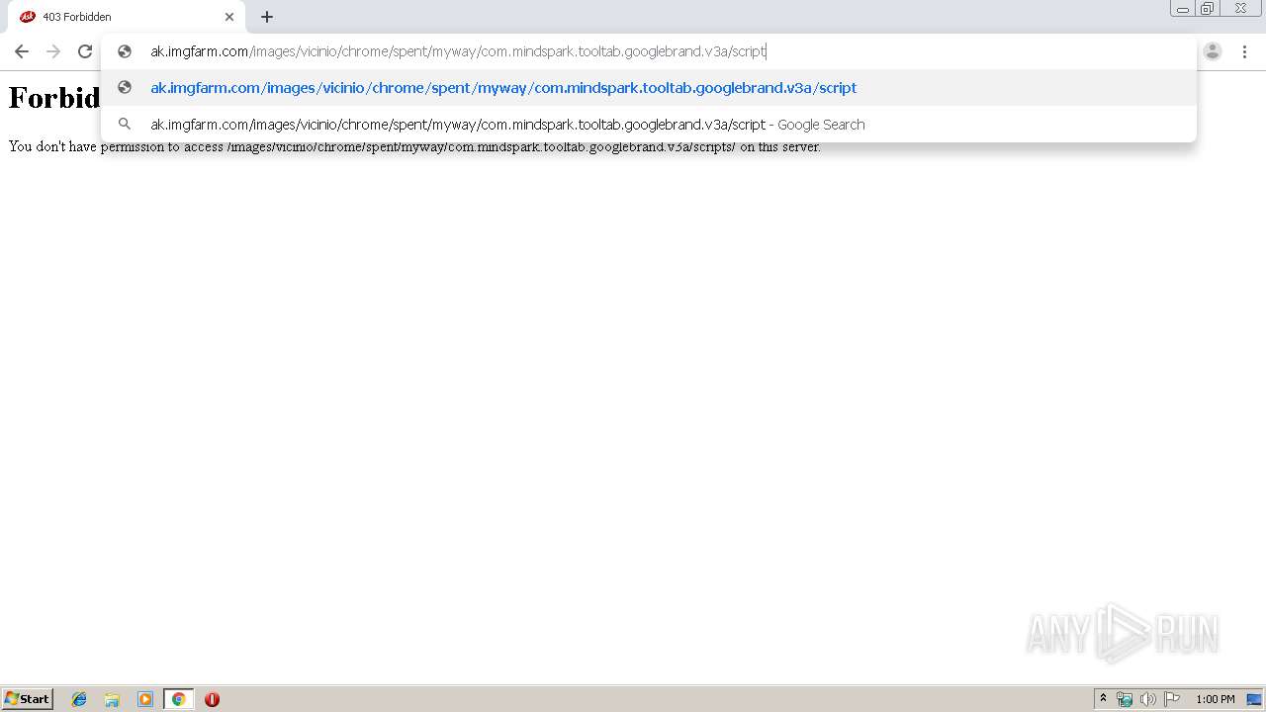This screenshot has width=1266, height=712.
Task: Open Chrome three-dot menu
Action: [x=1244, y=51]
